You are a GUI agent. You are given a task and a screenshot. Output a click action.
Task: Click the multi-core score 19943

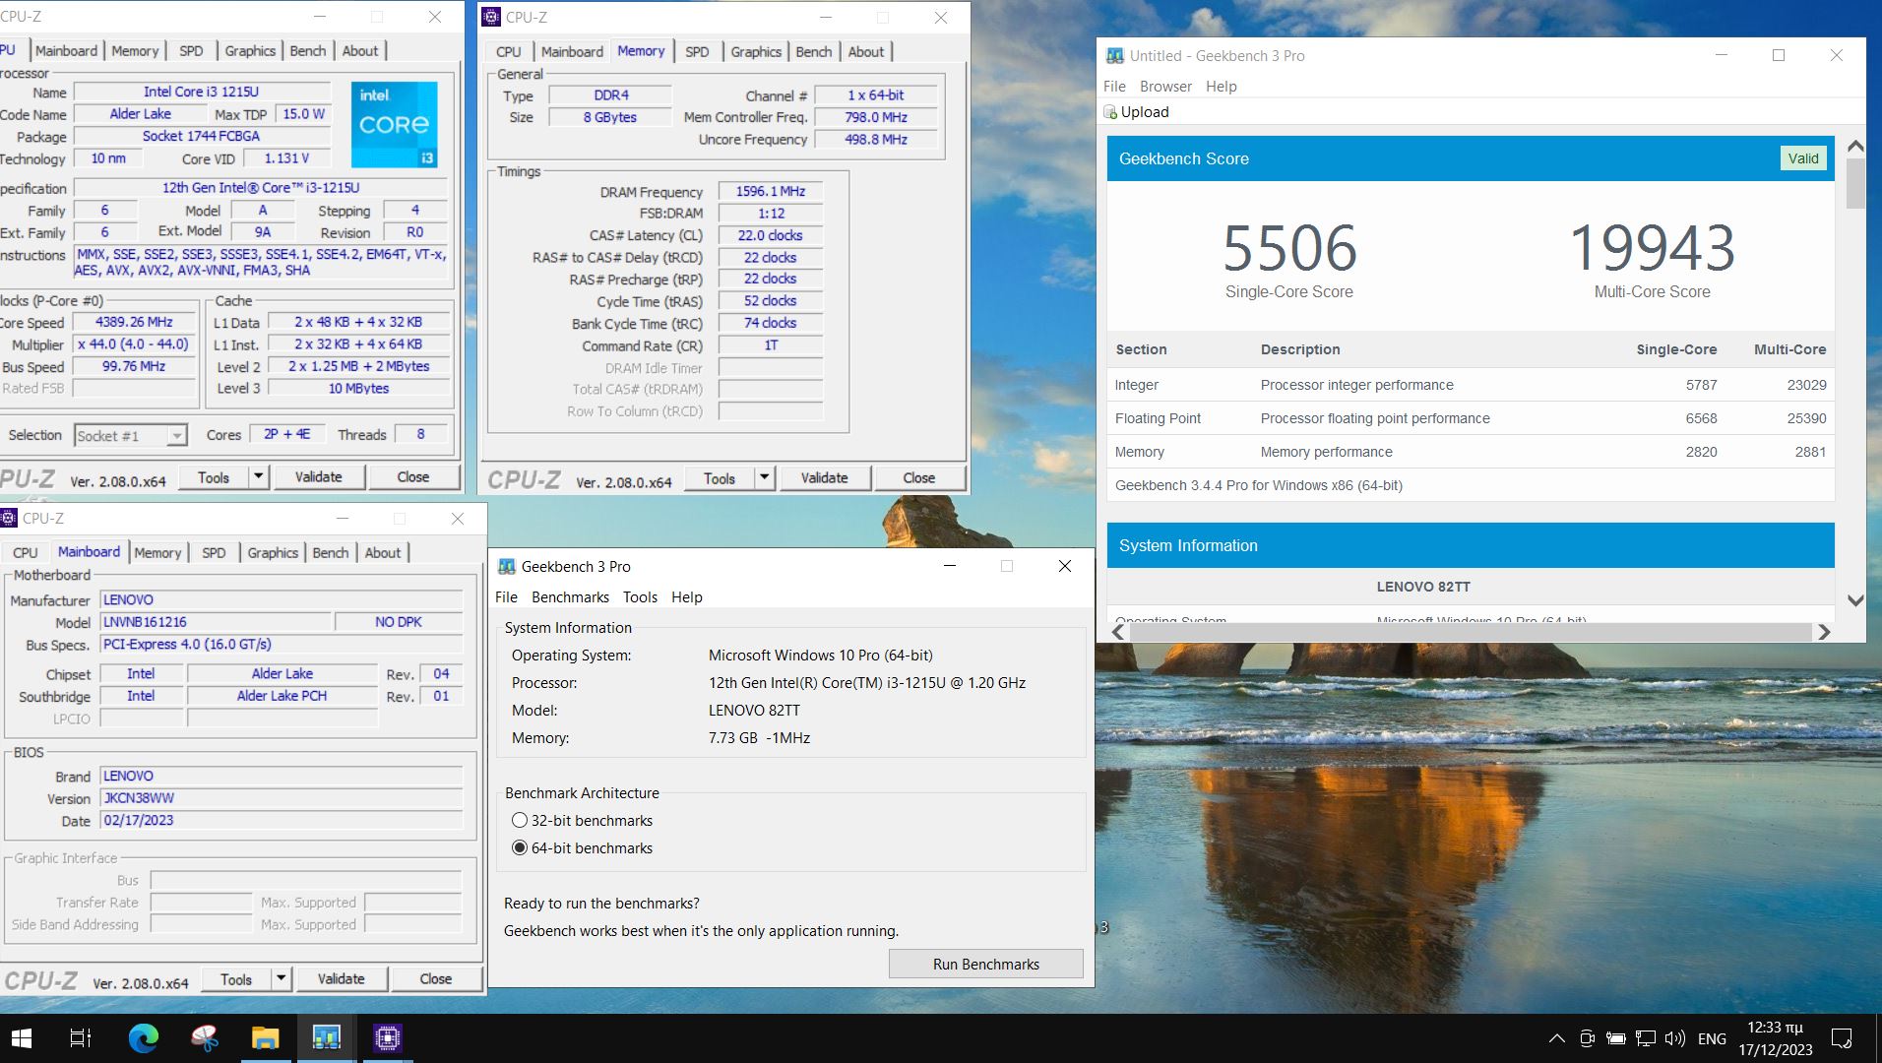click(x=1652, y=248)
